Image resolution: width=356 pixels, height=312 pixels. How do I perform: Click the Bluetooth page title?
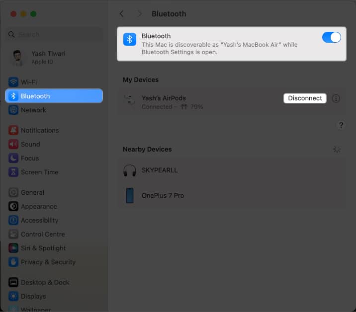tap(169, 14)
